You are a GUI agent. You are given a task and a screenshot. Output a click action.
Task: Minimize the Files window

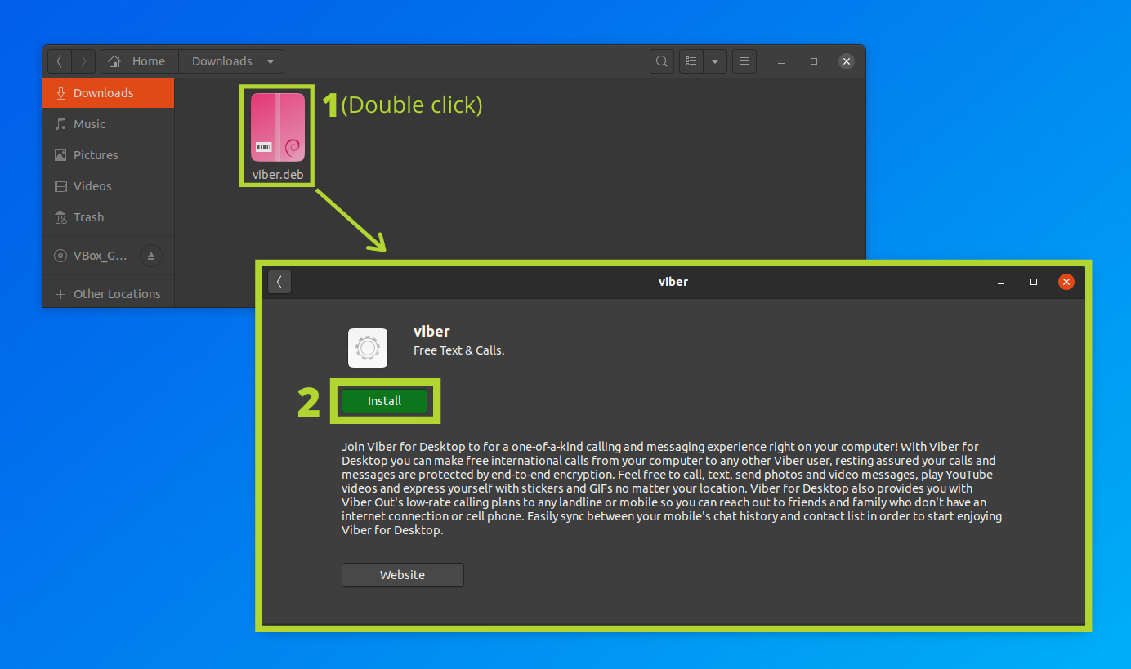pos(781,61)
